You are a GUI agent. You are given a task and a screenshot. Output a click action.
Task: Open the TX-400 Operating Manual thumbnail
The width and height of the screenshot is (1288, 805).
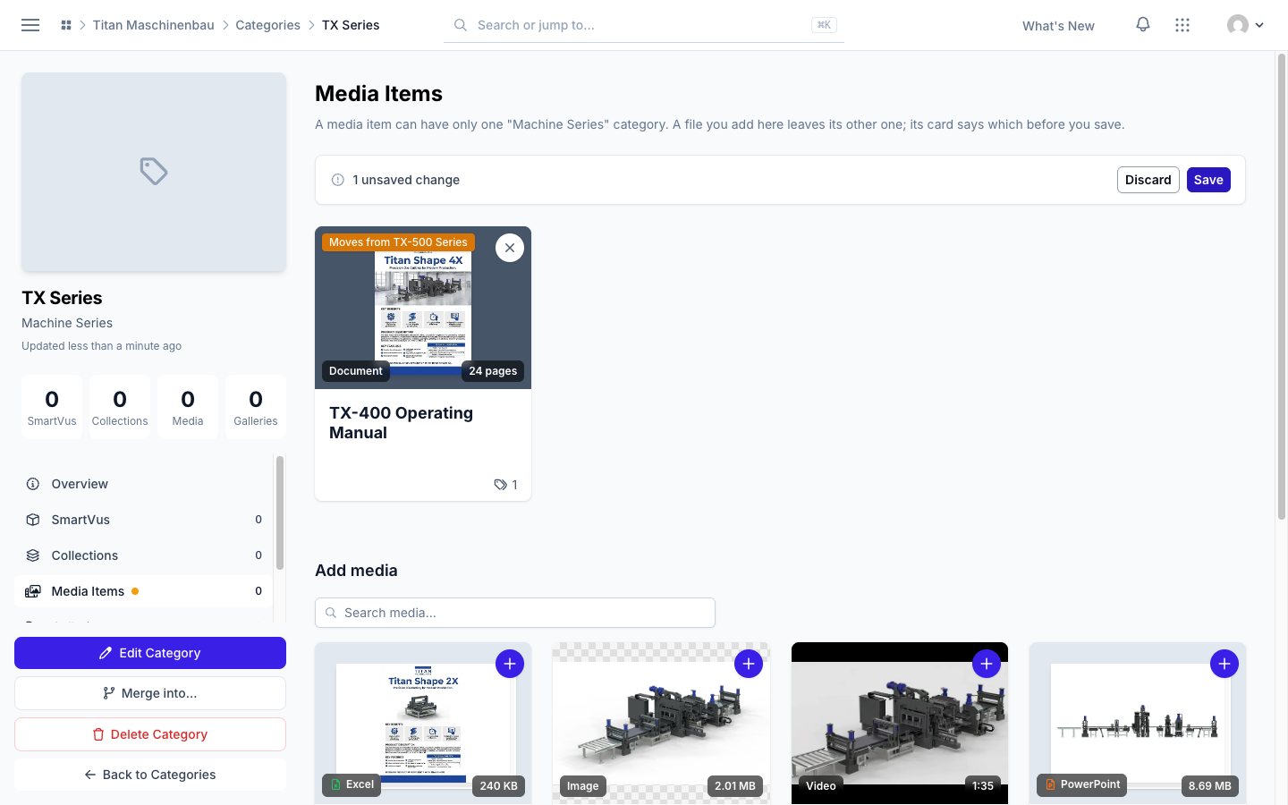[x=423, y=308]
